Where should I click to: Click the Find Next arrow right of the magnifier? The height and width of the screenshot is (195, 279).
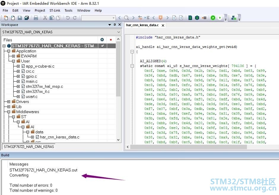click(133, 18)
